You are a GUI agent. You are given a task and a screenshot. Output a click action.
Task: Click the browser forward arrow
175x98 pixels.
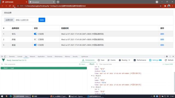click(x=6, y=6)
